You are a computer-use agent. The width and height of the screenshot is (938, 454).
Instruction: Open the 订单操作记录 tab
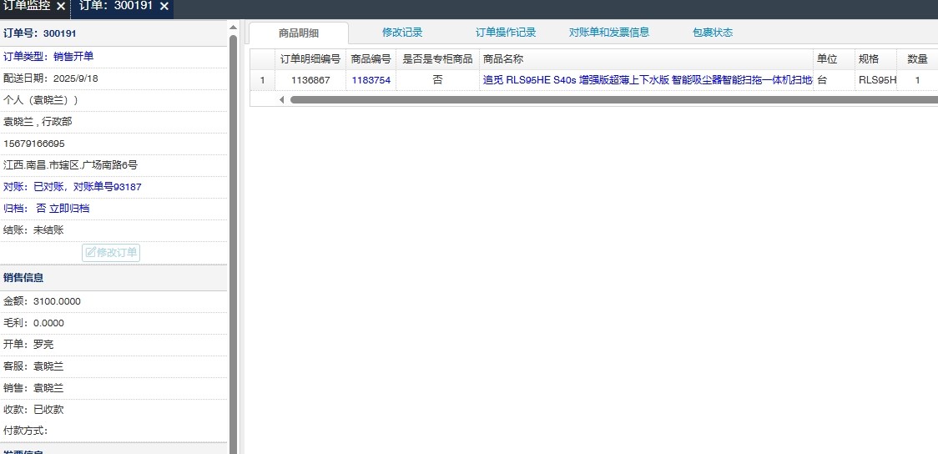point(506,33)
